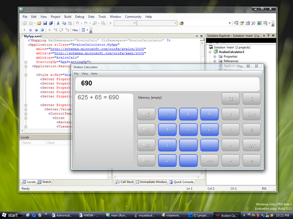The height and width of the screenshot is (219, 293).
Task: Click the Cut scissors icon
Action: [58, 23]
